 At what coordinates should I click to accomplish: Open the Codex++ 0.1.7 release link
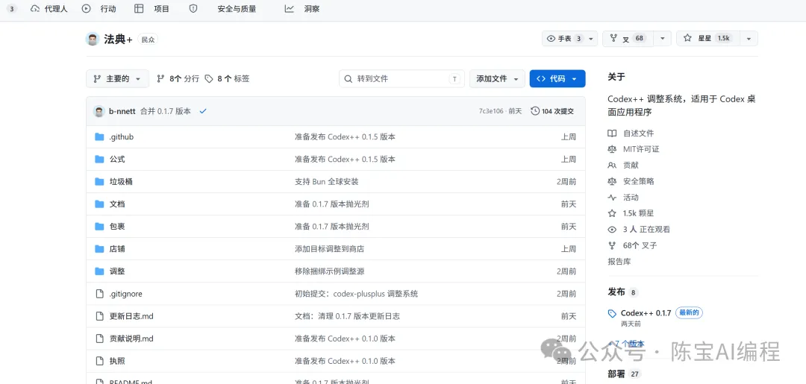point(646,312)
